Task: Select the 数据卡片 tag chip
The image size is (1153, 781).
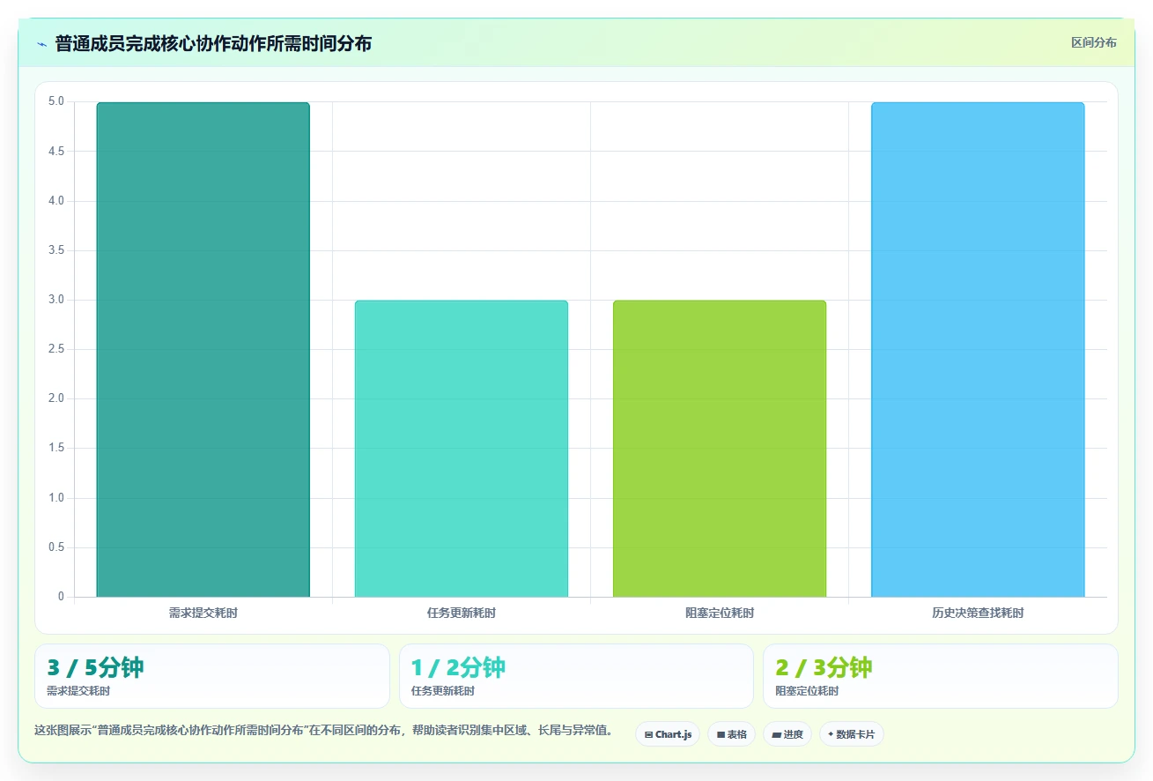Action: coord(852,734)
